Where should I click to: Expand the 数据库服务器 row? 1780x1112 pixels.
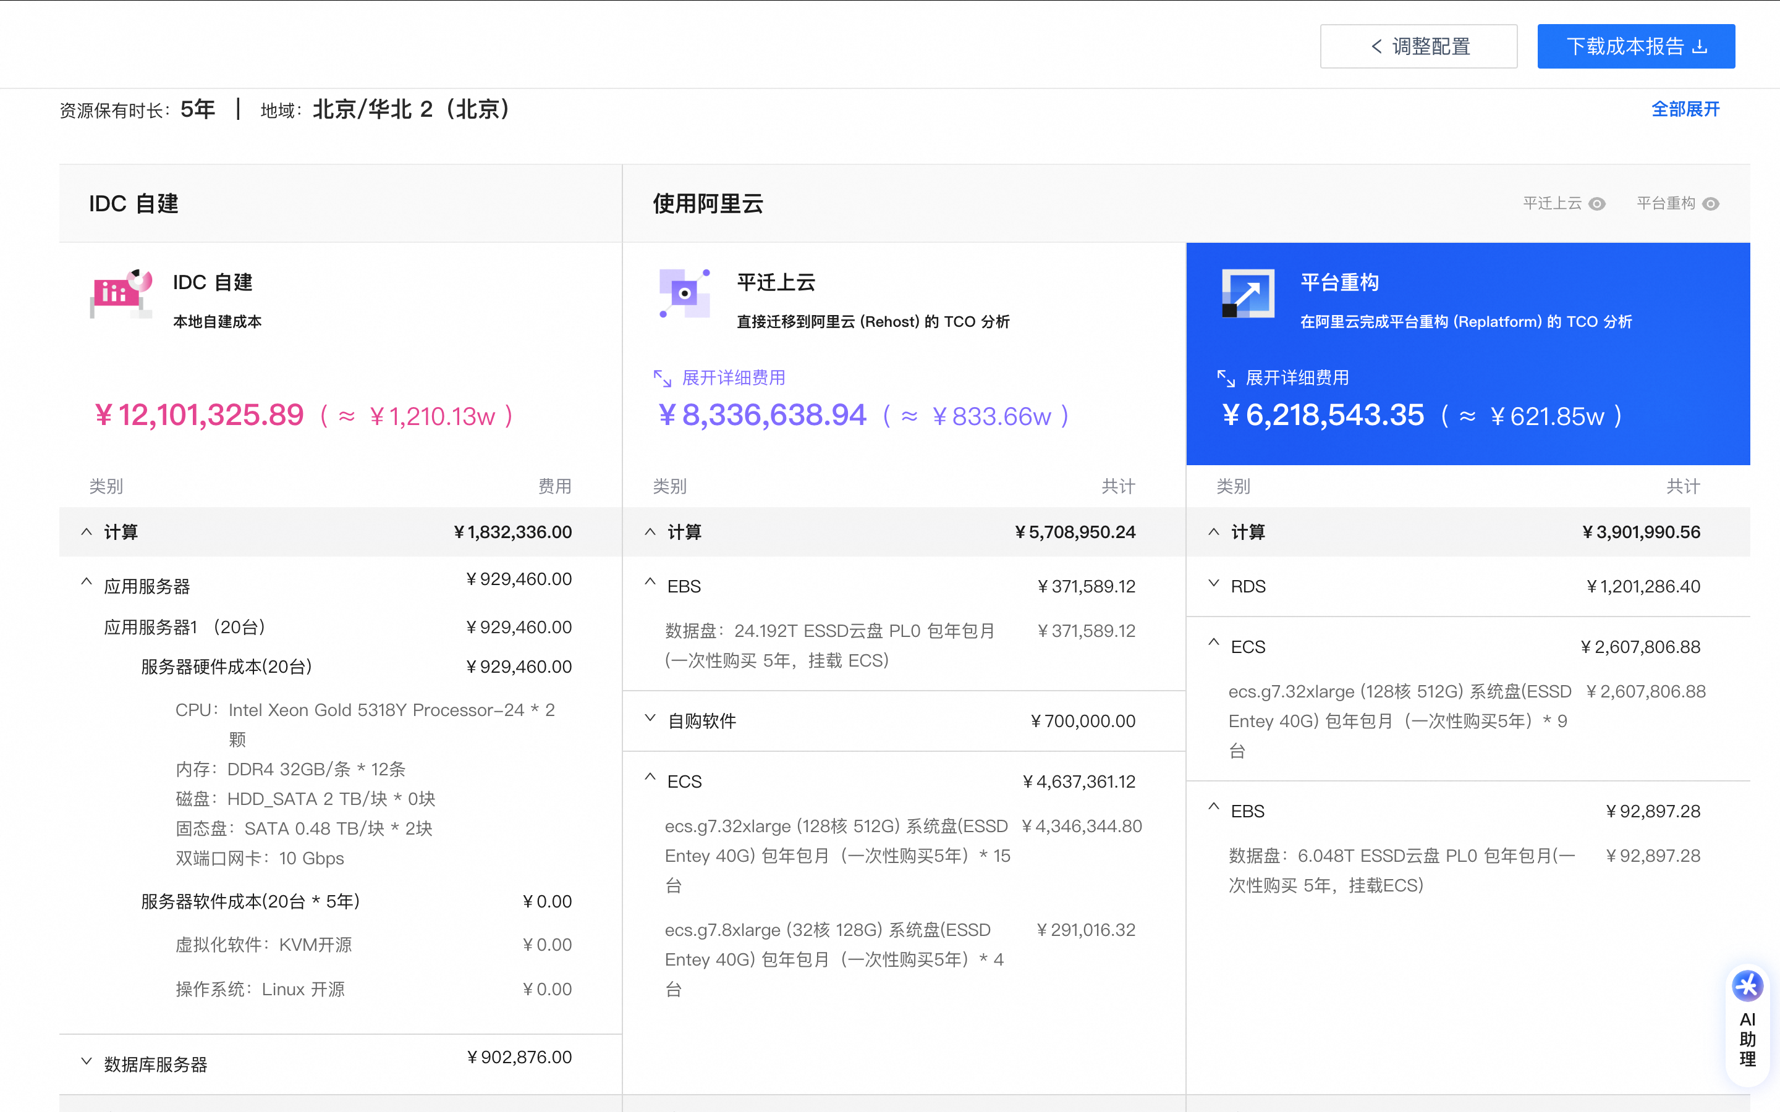87,1061
